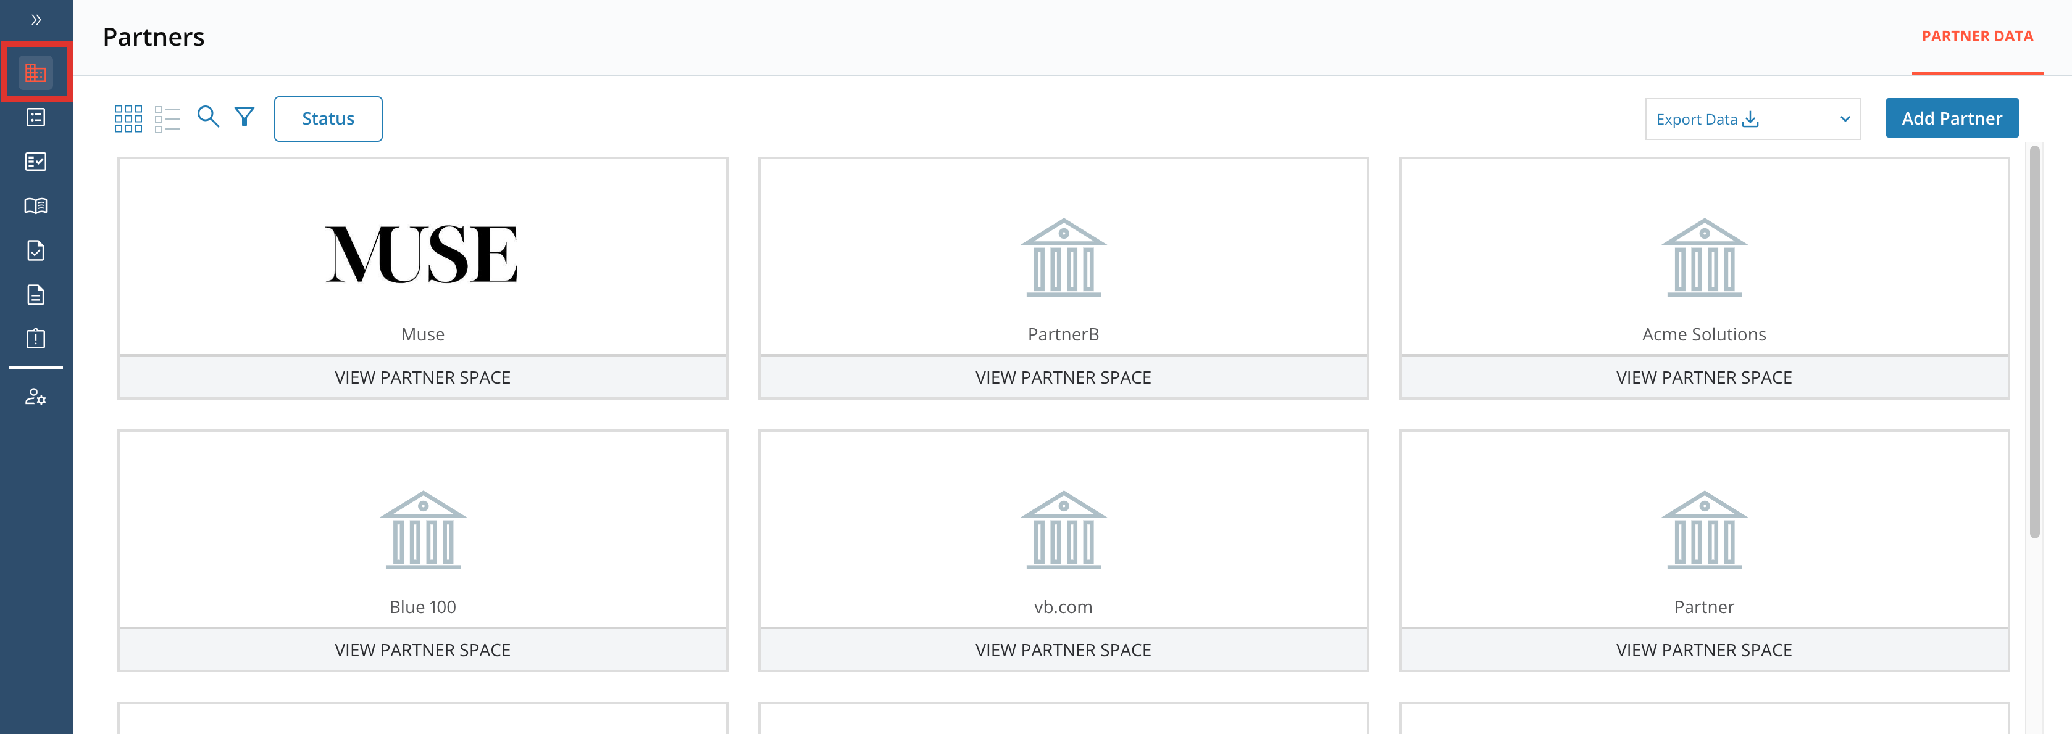Open the list panel icon below Partners

35,117
